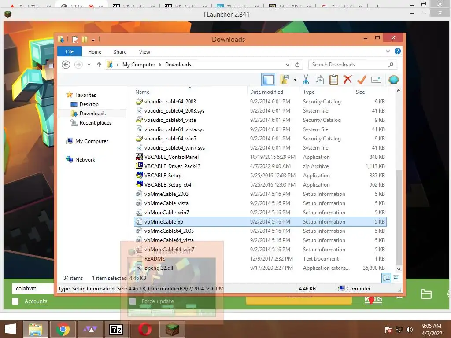Image resolution: width=451 pixels, height=338 pixels.
Task: Click the rename label toolbar icon
Action: (376, 80)
